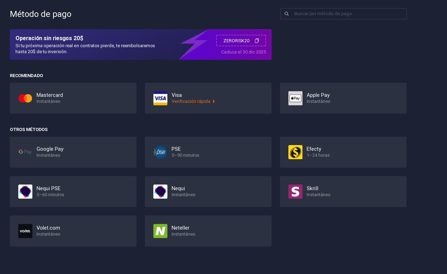Click the Operación sin riesgos 20$ banner title
Image resolution: width=447 pixels, height=274 pixels.
click(49, 38)
